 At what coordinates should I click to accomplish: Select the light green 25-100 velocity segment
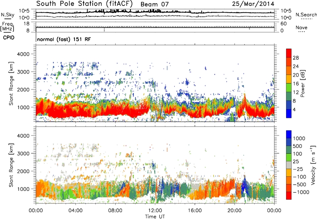click(289, 157)
